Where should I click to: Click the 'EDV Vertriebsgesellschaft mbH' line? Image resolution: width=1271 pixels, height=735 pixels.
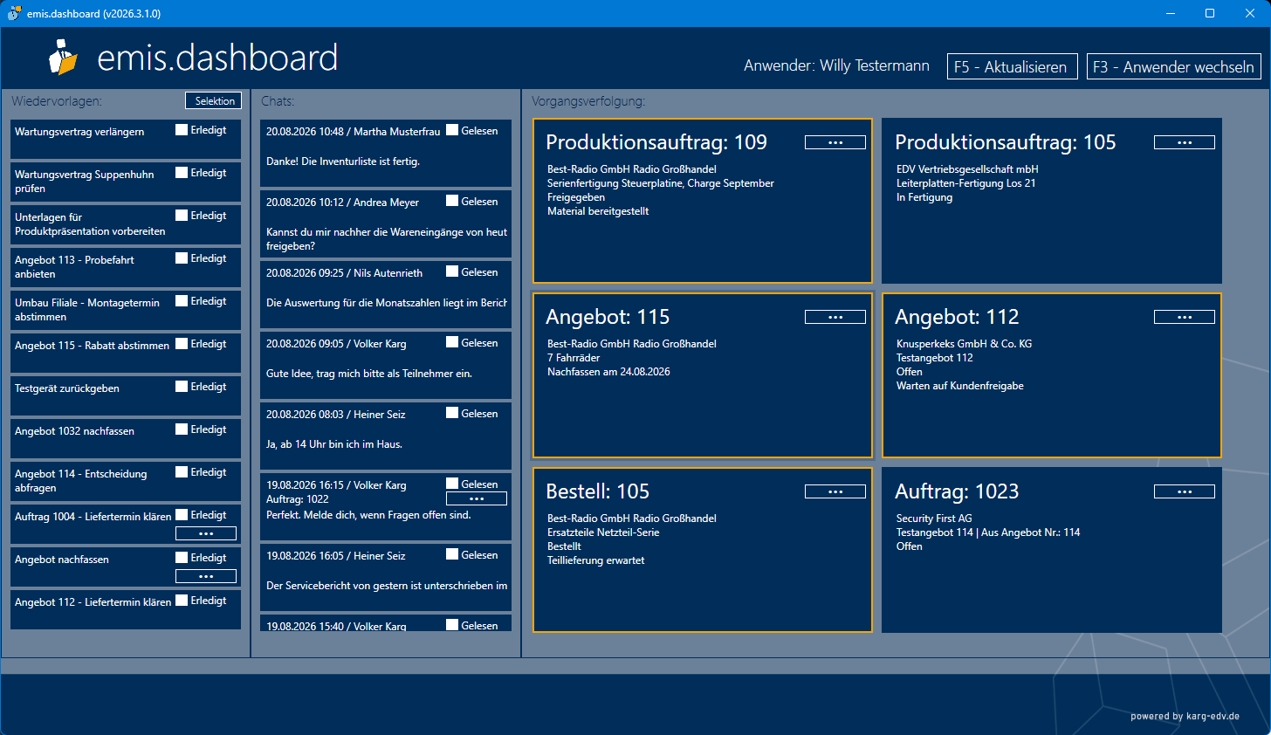coord(967,169)
